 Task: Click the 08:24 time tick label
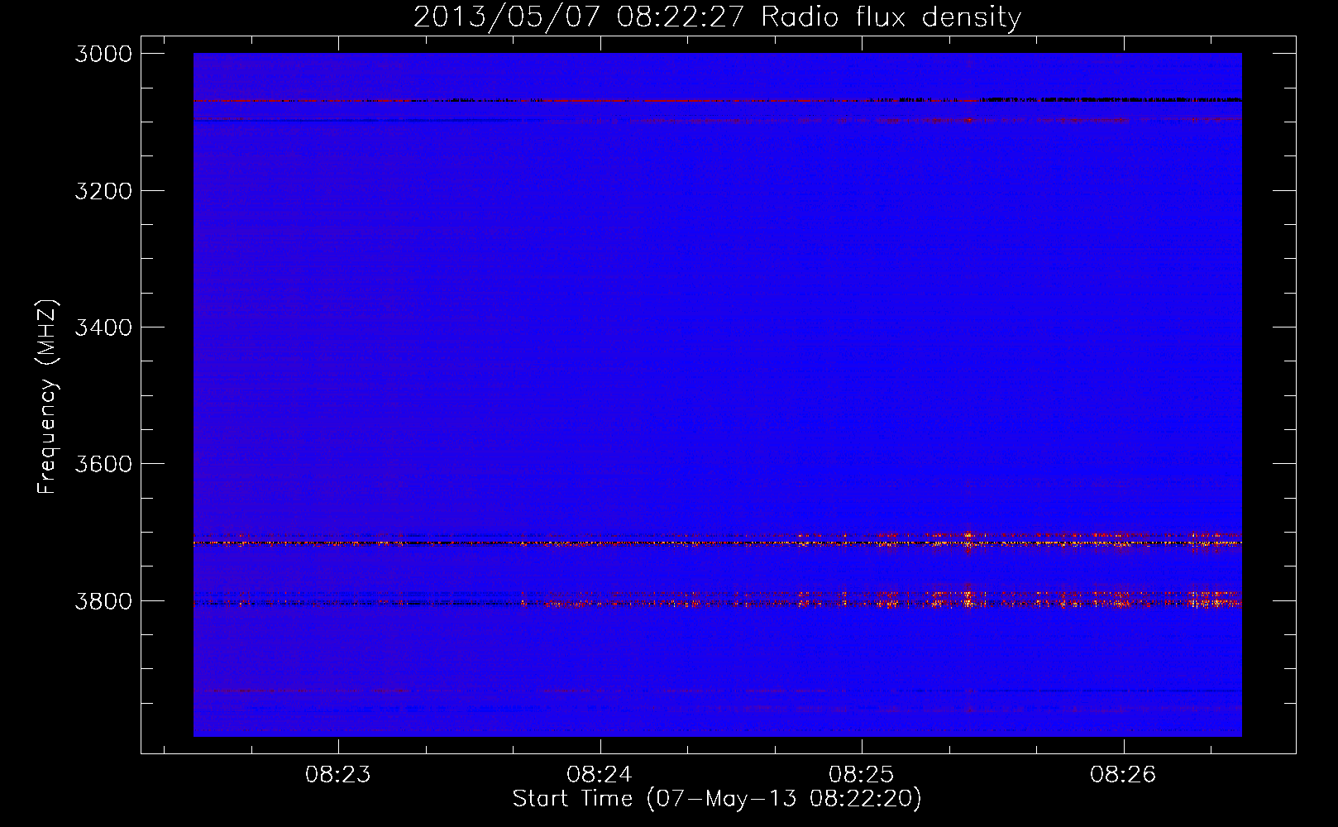click(x=600, y=775)
